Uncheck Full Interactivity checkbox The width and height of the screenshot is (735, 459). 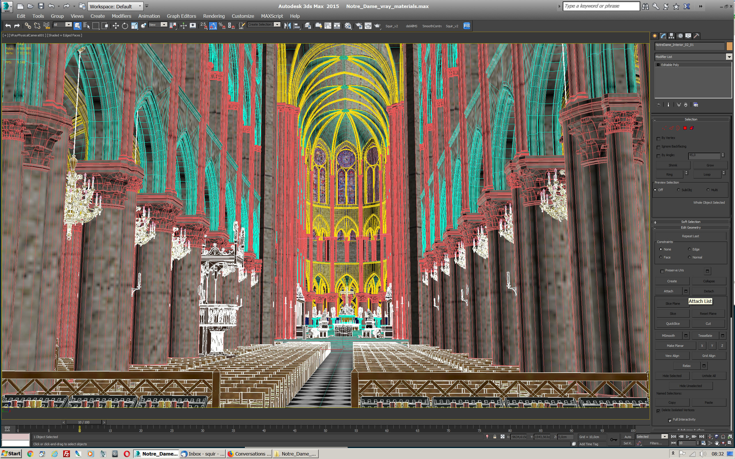(670, 420)
